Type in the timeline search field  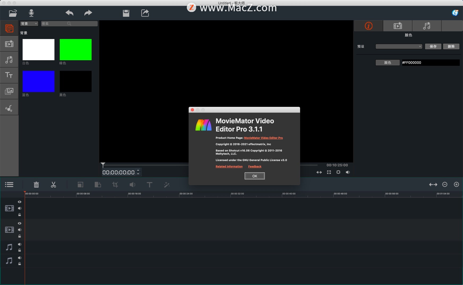69,24
